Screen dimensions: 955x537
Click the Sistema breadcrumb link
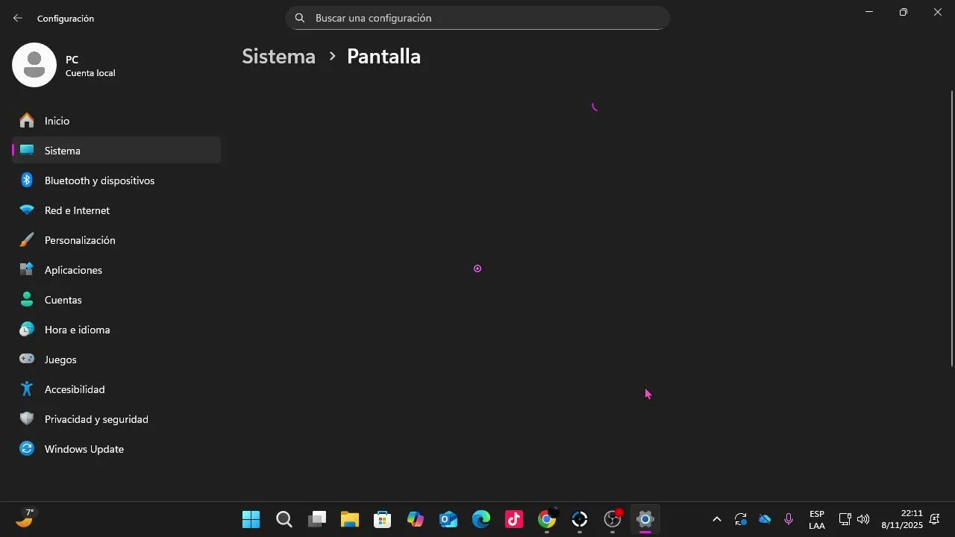click(x=278, y=57)
